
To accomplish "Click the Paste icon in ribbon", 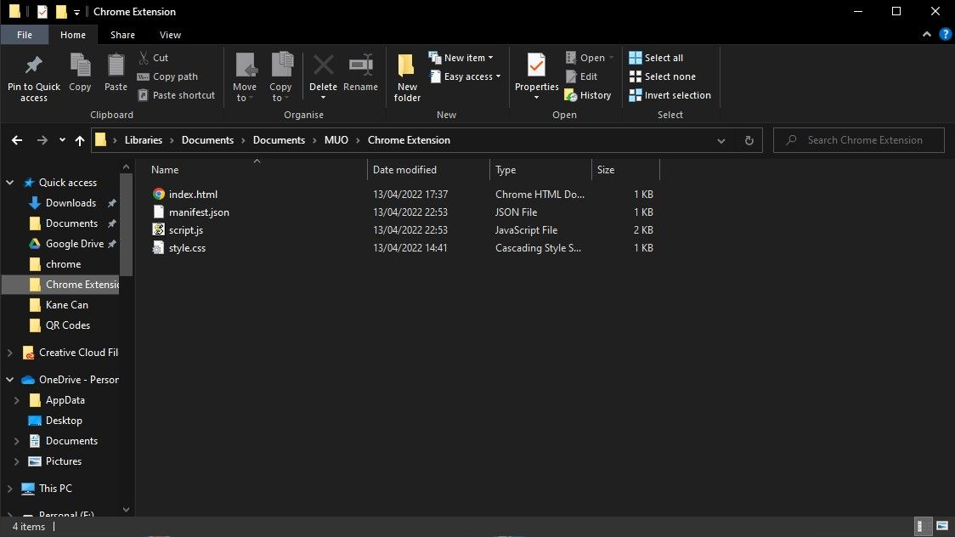I will (x=116, y=66).
